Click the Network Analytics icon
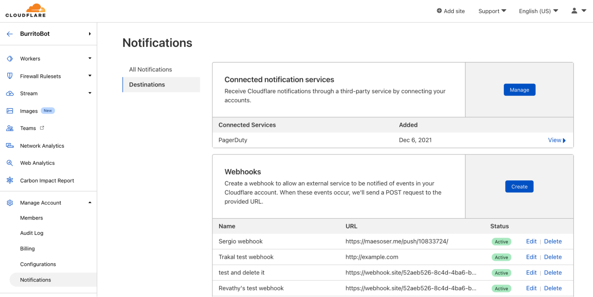The height and width of the screenshot is (297, 593). tap(10, 146)
